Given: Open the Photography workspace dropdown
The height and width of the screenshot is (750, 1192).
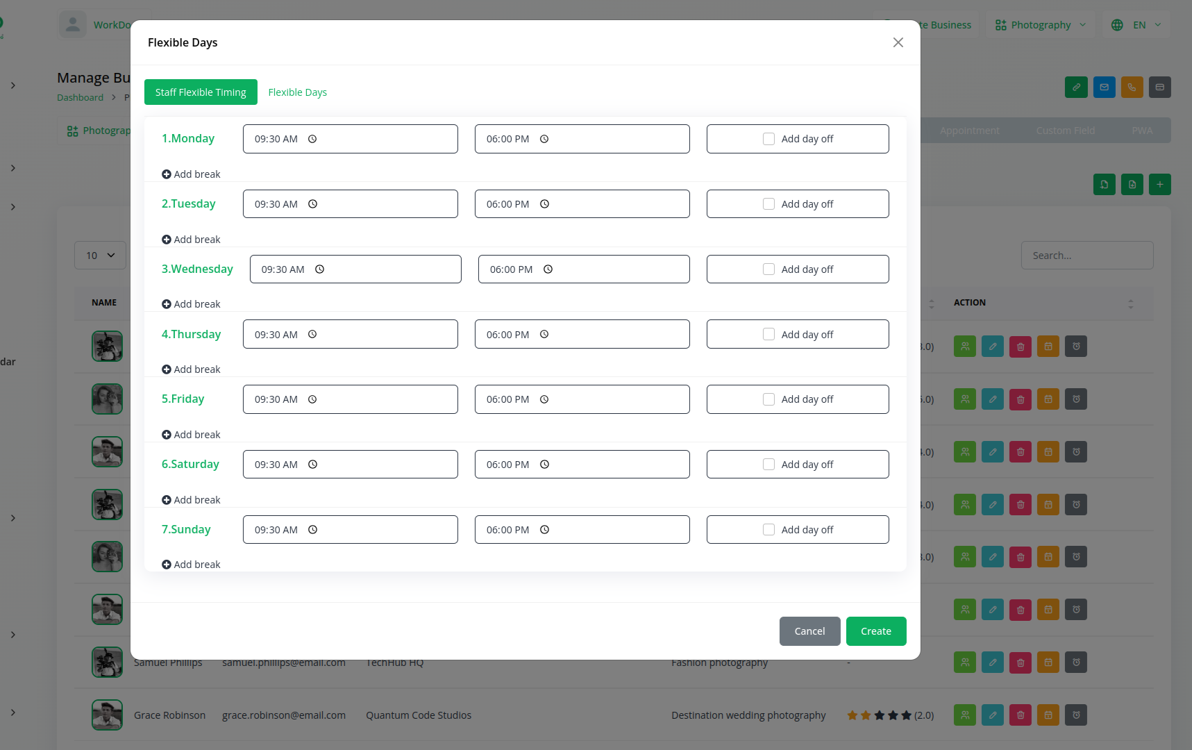Looking at the screenshot, I should (x=1040, y=25).
